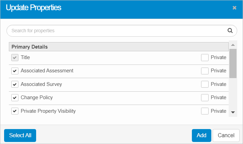Mark Title as Private

[205, 58]
